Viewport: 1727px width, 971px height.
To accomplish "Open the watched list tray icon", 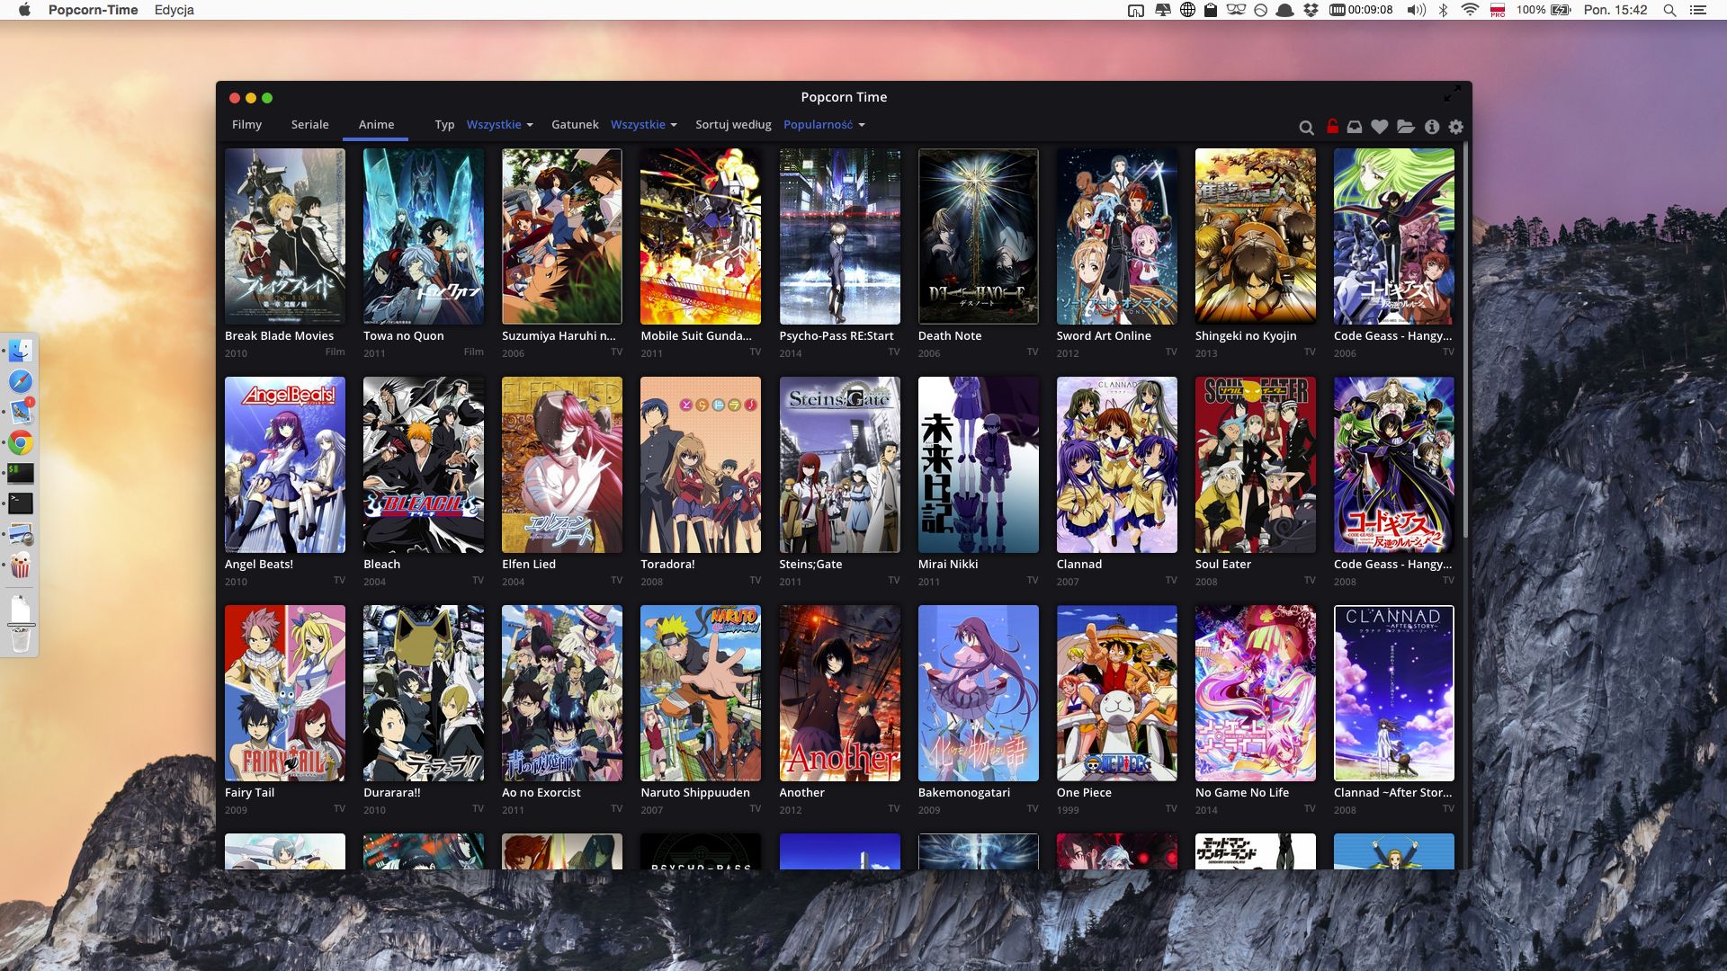I will coord(1354,127).
